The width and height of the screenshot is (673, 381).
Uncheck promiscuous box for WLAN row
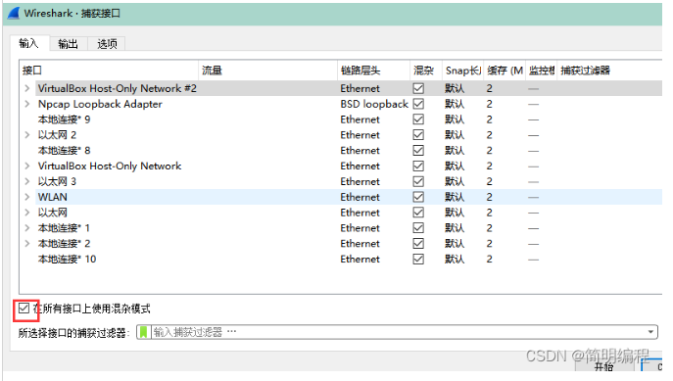pyautogui.click(x=418, y=197)
